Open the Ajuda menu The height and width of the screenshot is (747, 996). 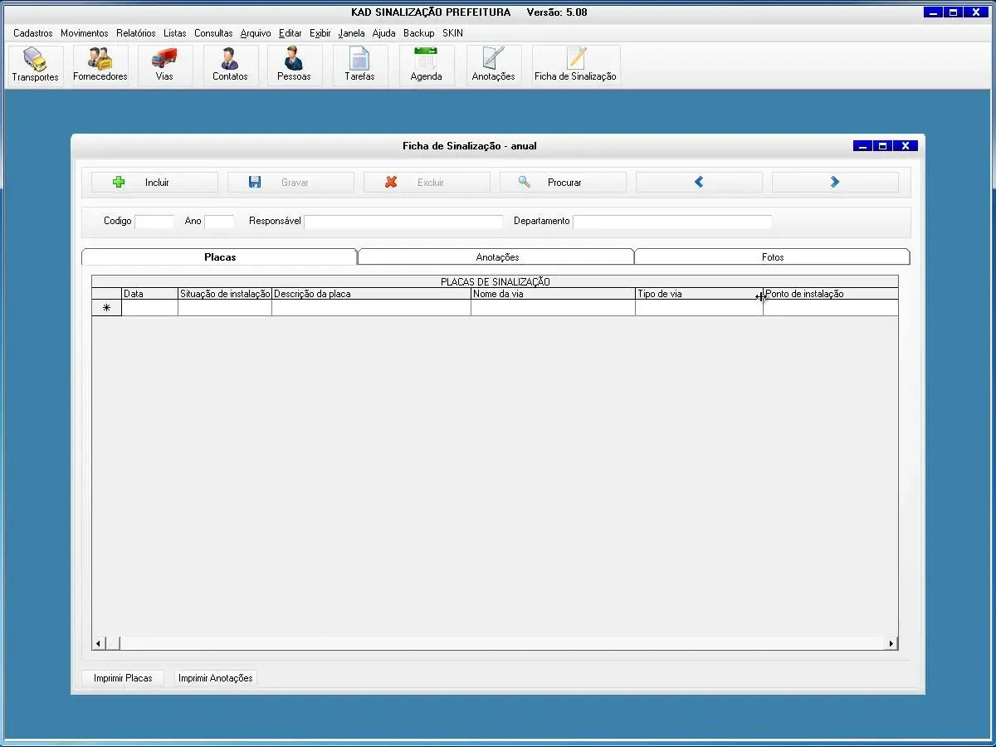point(384,33)
